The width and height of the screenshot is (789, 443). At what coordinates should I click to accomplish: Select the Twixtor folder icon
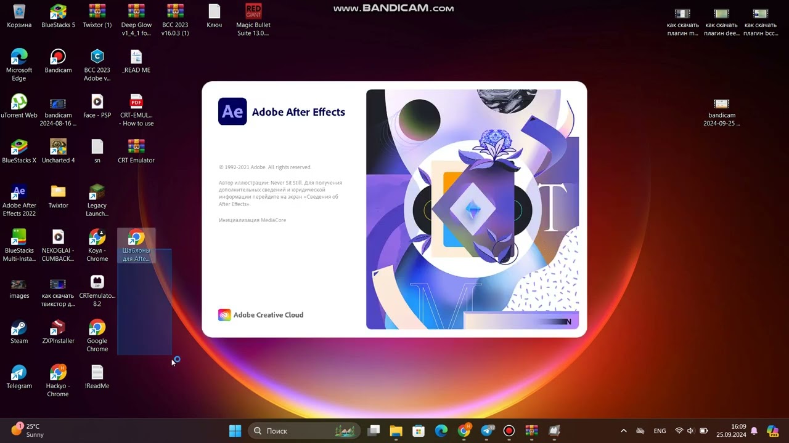pyautogui.click(x=58, y=197)
